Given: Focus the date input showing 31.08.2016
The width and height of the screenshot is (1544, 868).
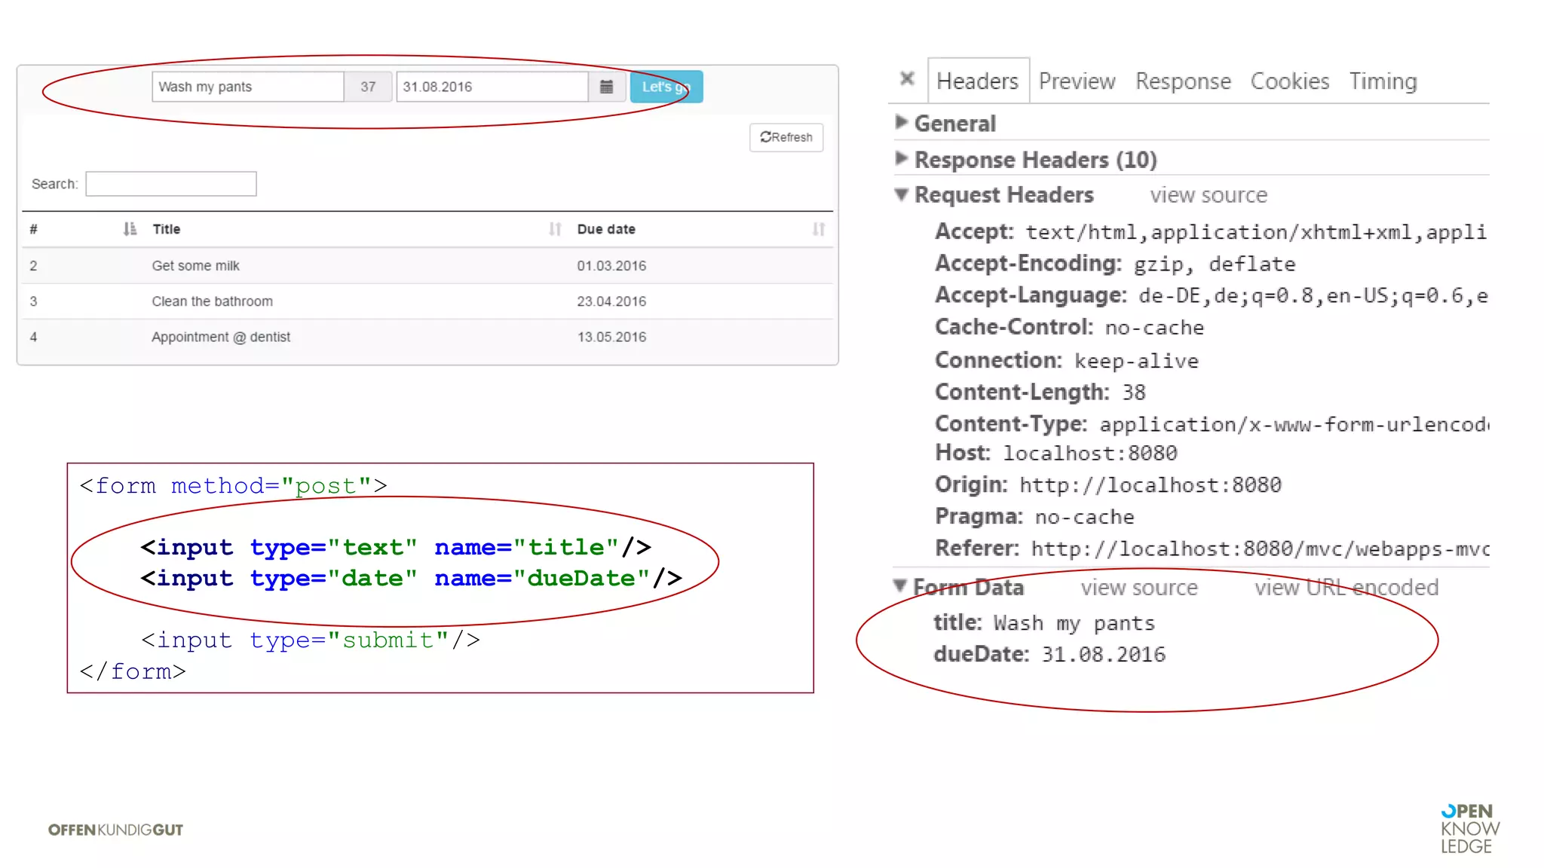Looking at the screenshot, I should (492, 87).
